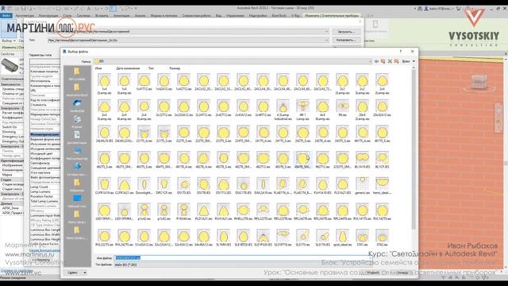Select the spot_ideal.ies file icon
Viewport: 508px width, 286px height.
(342, 238)
